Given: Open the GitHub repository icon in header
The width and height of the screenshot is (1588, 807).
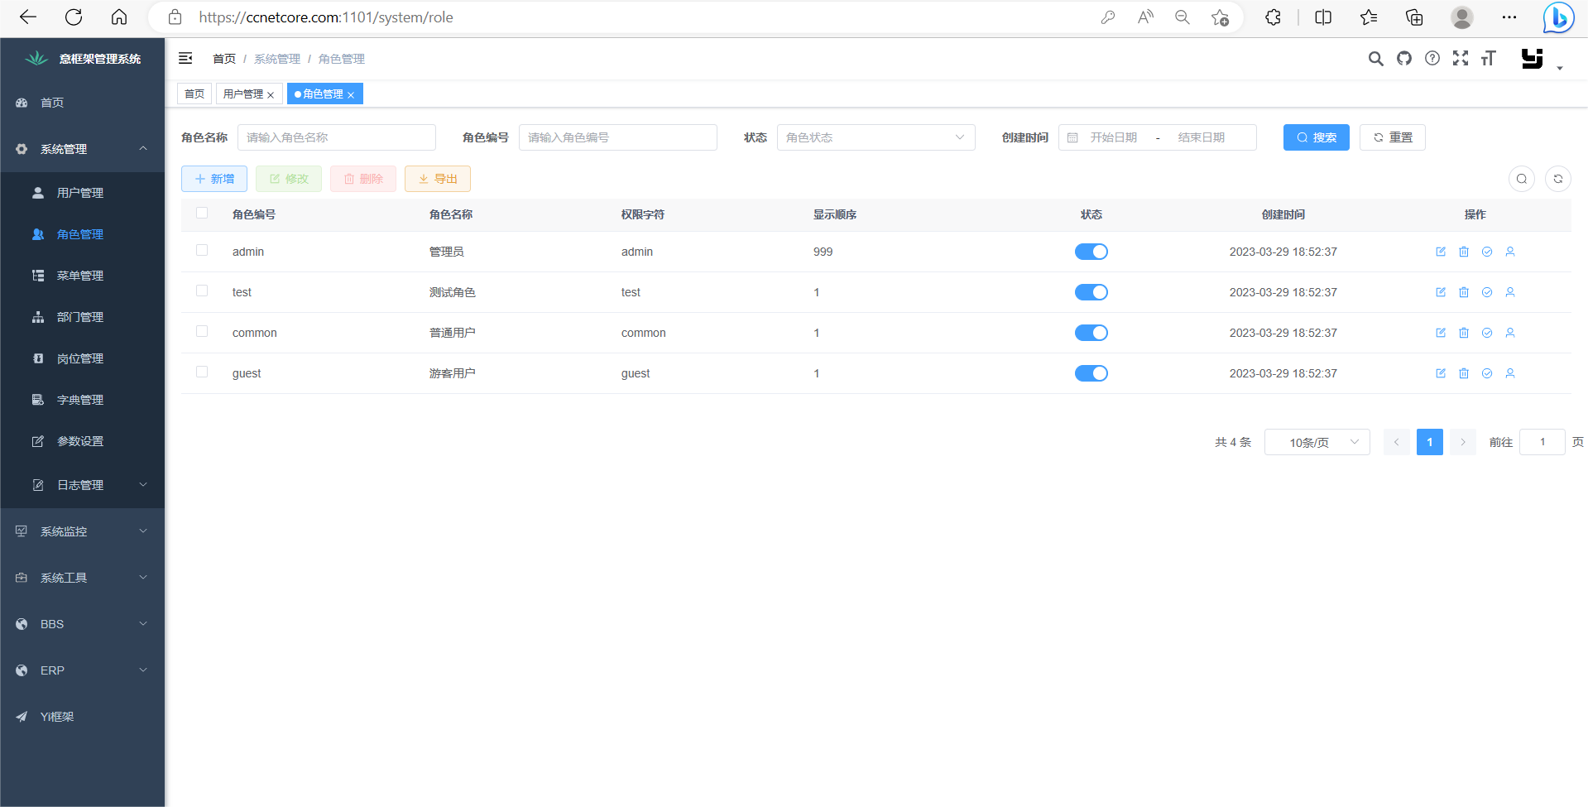Looking at the screenshot, I should 1403,59.
